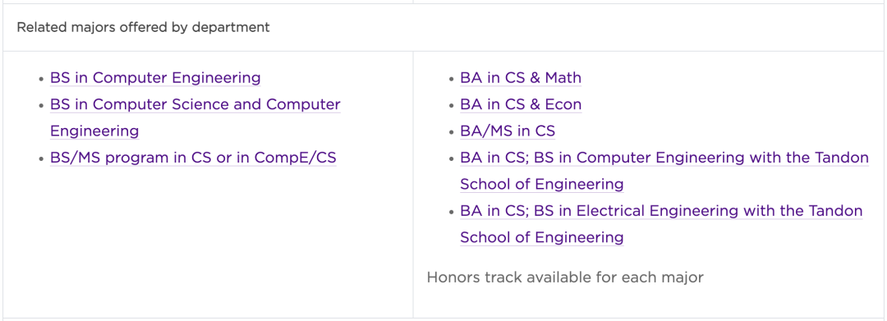Click the bullet before the Computer Engineering Tandon link

[x=451, y=158]
